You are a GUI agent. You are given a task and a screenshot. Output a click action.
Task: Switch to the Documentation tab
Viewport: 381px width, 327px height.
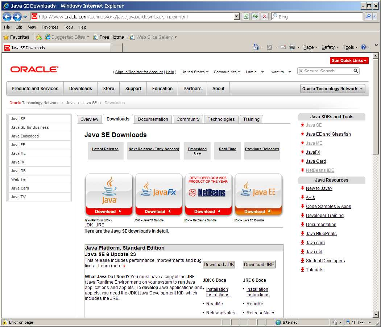pos(153,119)
